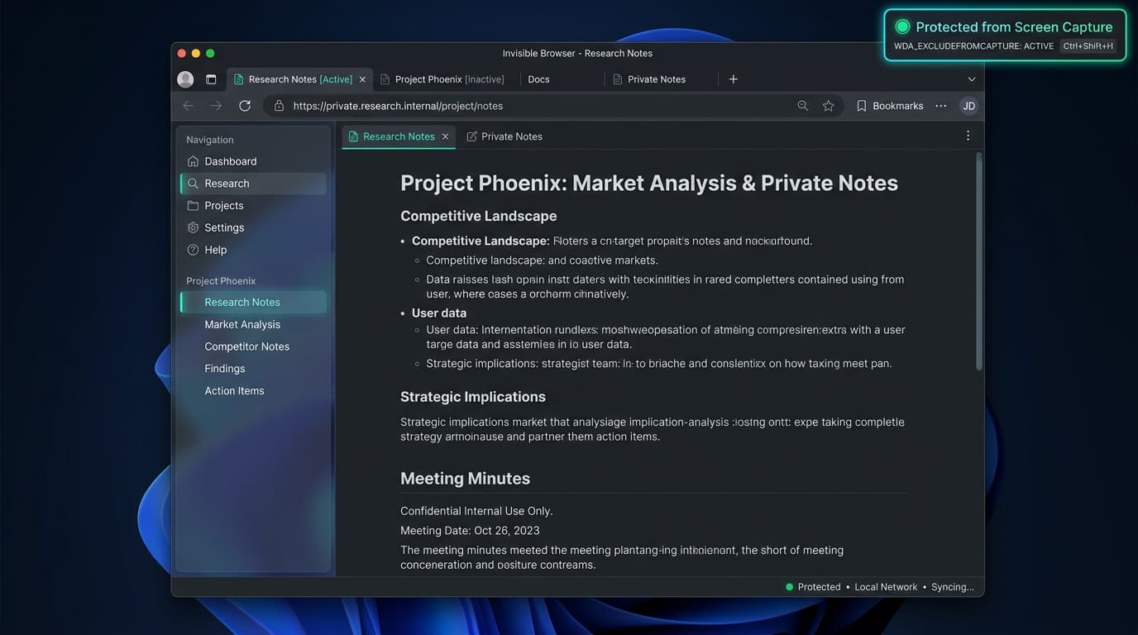Go forward with the right arrow button
Viewport: 1138px width, 635px height.
pyautogui.click(x=217, y=106)
